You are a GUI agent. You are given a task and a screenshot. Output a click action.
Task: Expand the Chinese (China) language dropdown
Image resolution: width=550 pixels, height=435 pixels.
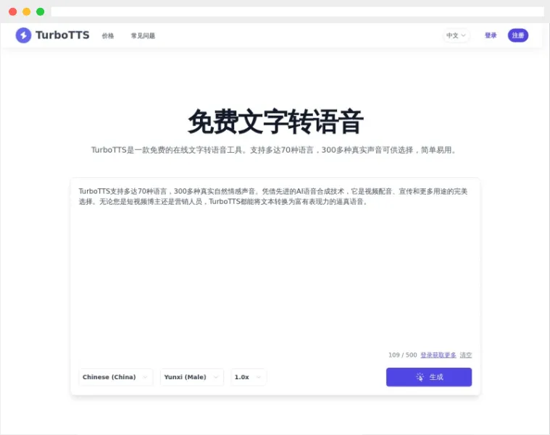pos(116,377)
